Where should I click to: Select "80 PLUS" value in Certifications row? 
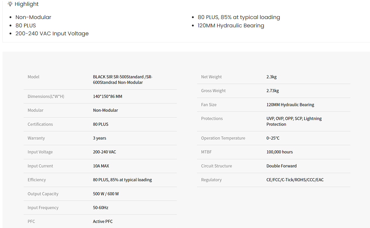[x=101, y=124]
